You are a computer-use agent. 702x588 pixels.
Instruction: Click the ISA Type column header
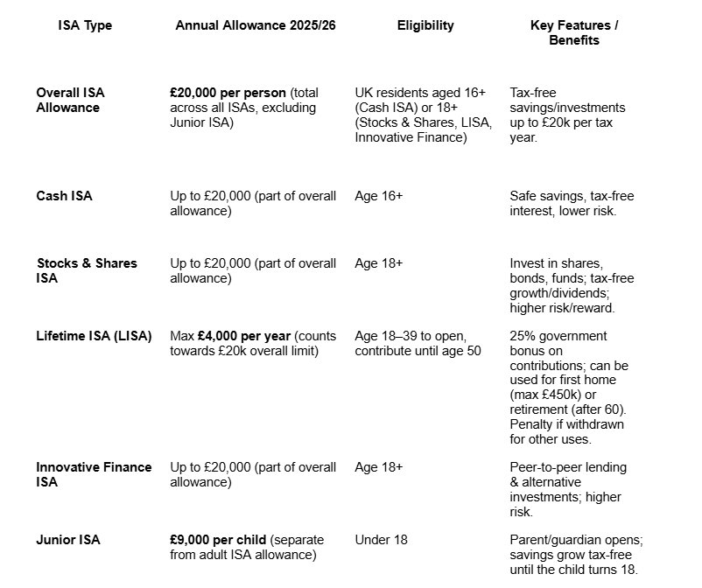pyautogui.click(x=83, y=25)
